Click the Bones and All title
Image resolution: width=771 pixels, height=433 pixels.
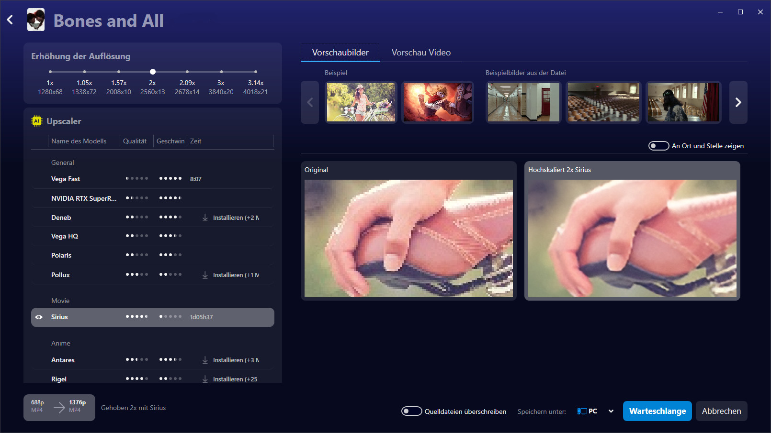(109, 21)
